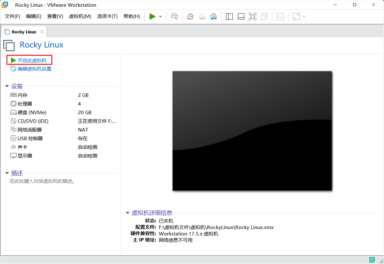Collapse the 虚拟机详细信息 section
Screen dimensions: 384x264
coord(127,213)
